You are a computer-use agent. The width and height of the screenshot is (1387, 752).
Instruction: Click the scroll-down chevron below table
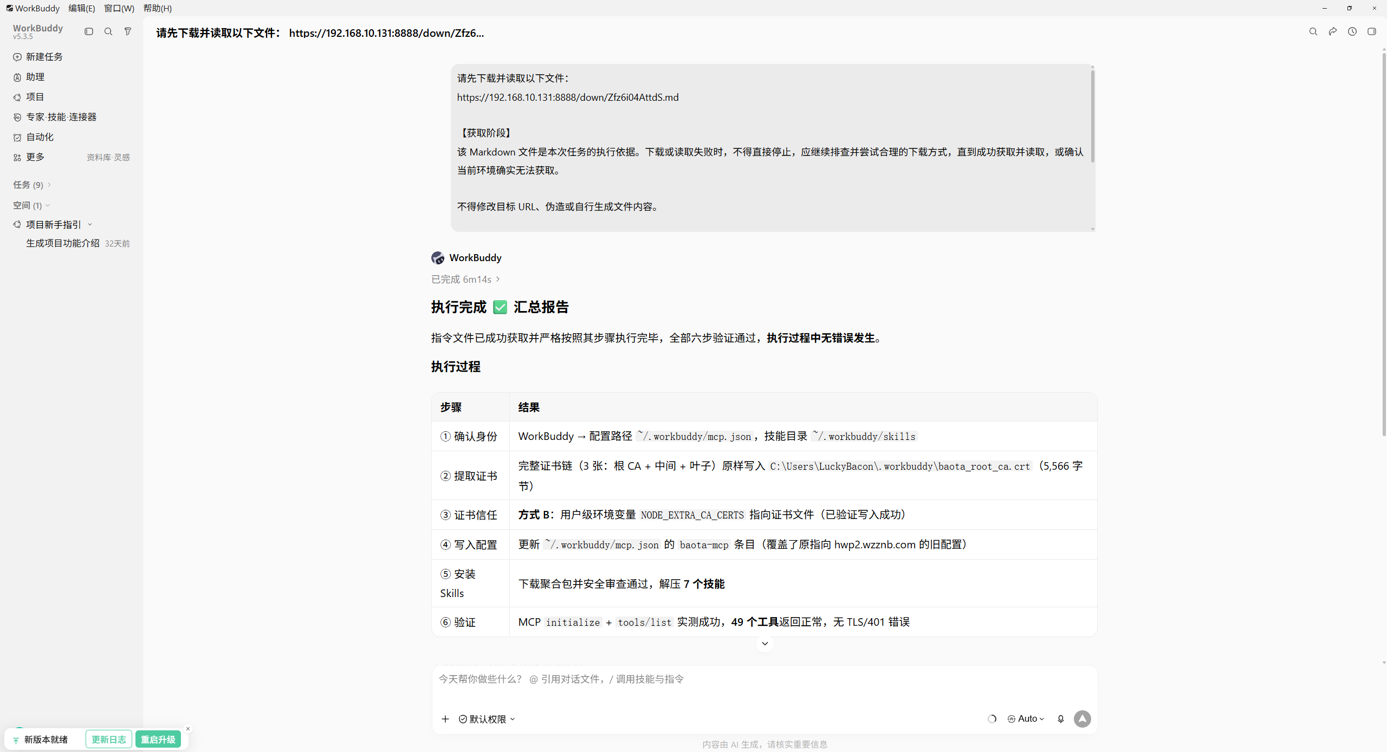click(765, 644)
